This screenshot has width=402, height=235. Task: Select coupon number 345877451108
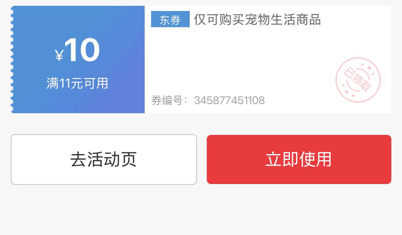230,100
